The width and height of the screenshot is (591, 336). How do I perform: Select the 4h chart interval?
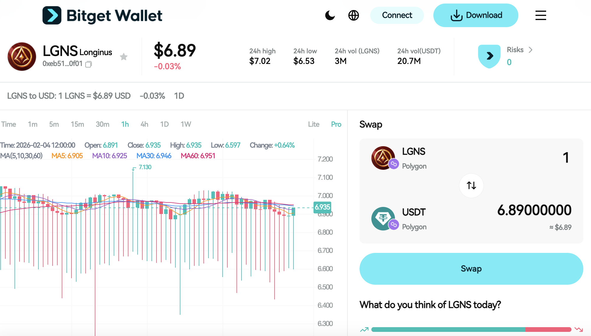click(x=144, y=124)
